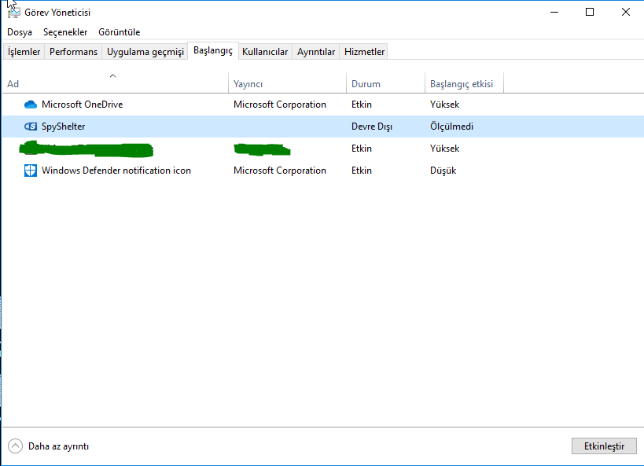The height and width of the screenshot is (466, 644).
Task: Click the SpyShelter app icon
Action: pos(31,127)
